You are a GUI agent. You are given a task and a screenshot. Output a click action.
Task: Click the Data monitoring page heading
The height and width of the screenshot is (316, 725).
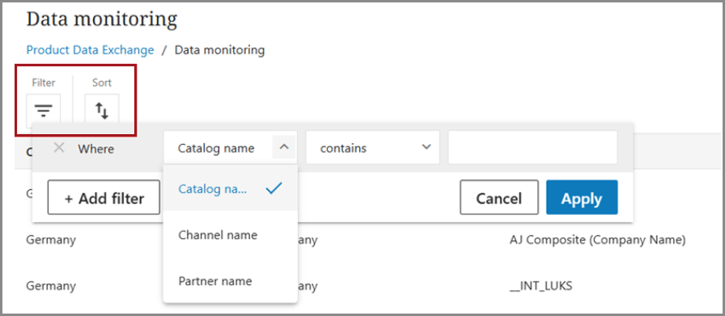click(x=102, y=19)
